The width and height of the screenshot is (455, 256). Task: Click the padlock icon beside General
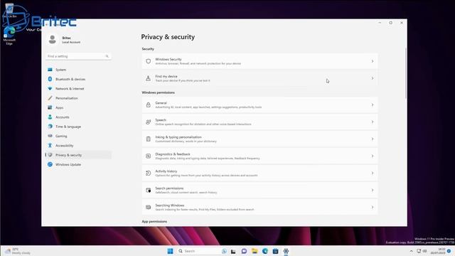point(149,105)
